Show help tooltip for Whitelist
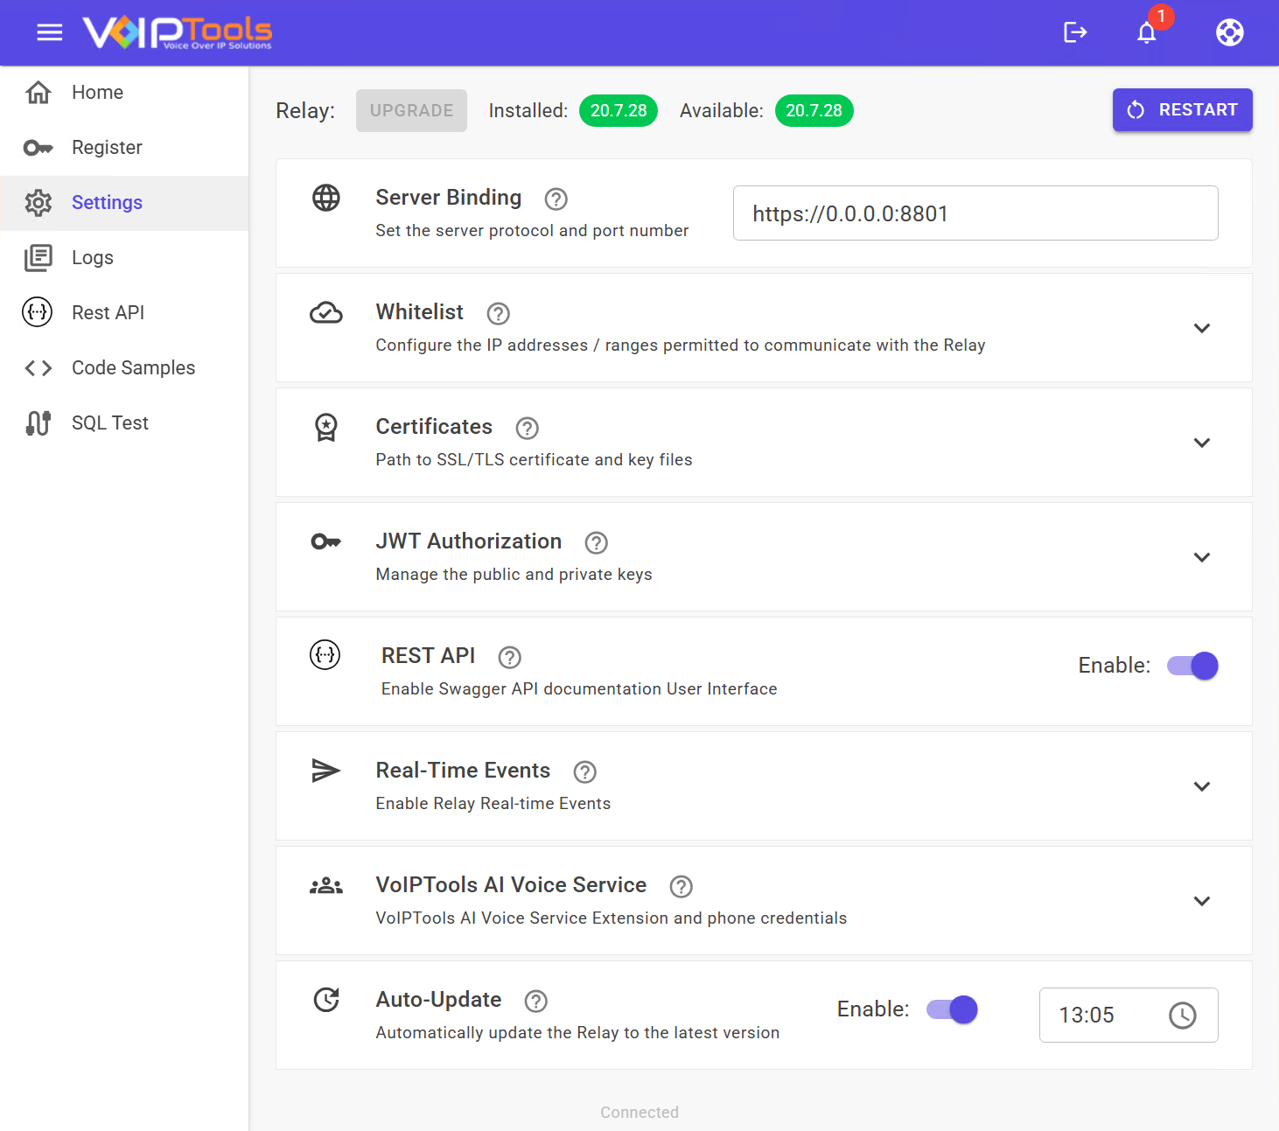Screen dimensions: 1279x1131 click(498, 314)
